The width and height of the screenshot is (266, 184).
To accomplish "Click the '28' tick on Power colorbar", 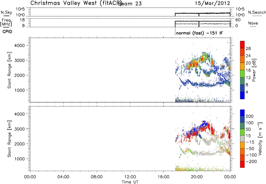I will coord(248,48).
